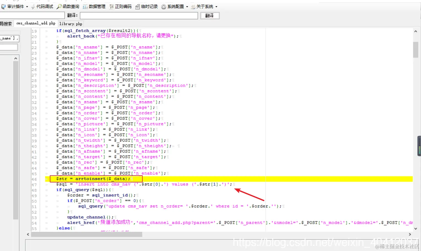Click the update_channel(); line

pyautogui.click(x=90, y=217)
